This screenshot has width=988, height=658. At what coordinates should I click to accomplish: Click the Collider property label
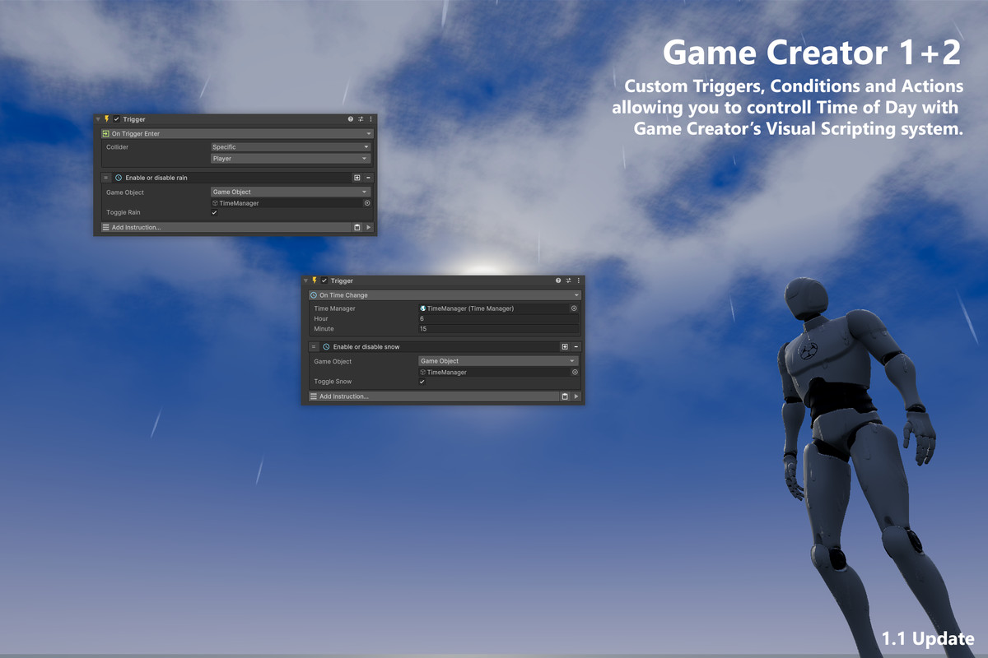pyautogui.click(x=118, y=147)
